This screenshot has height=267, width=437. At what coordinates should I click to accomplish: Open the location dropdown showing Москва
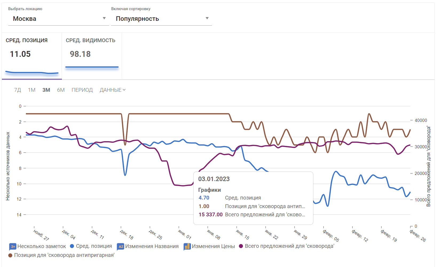[58, 19]
